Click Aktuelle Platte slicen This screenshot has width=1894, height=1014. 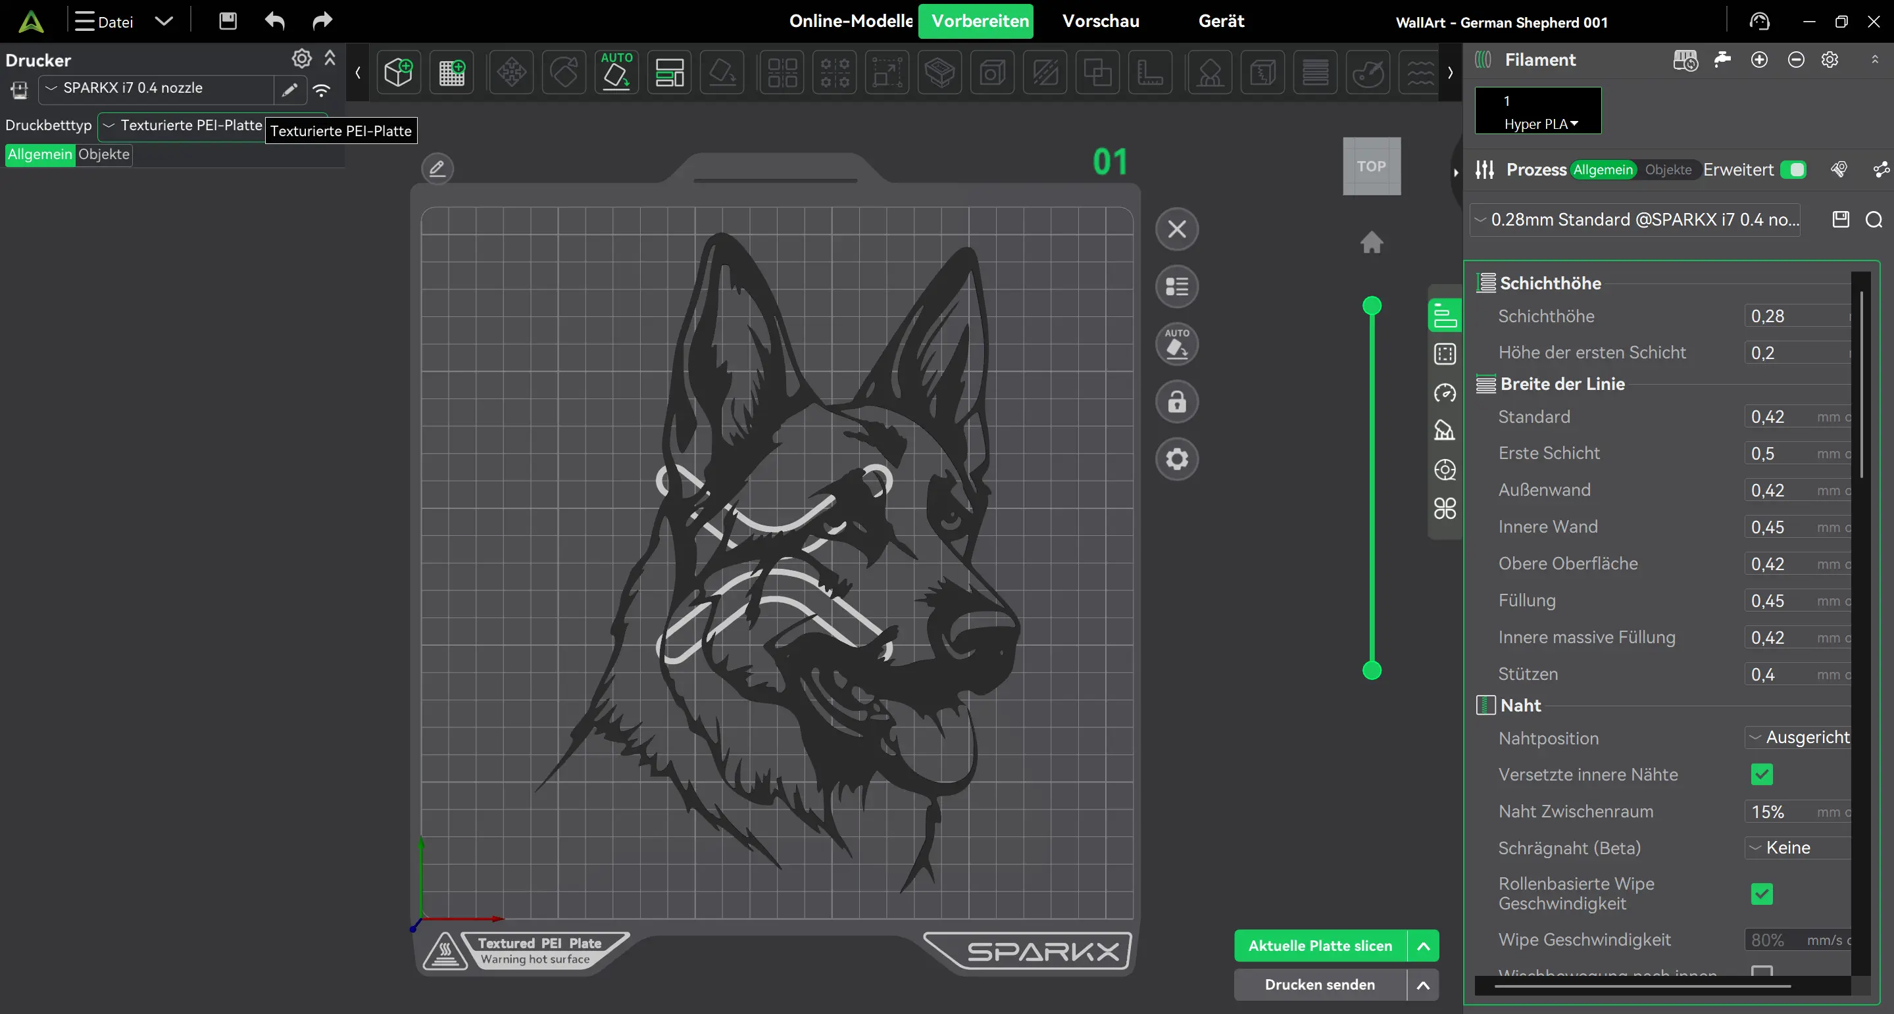pos(1320,946)
